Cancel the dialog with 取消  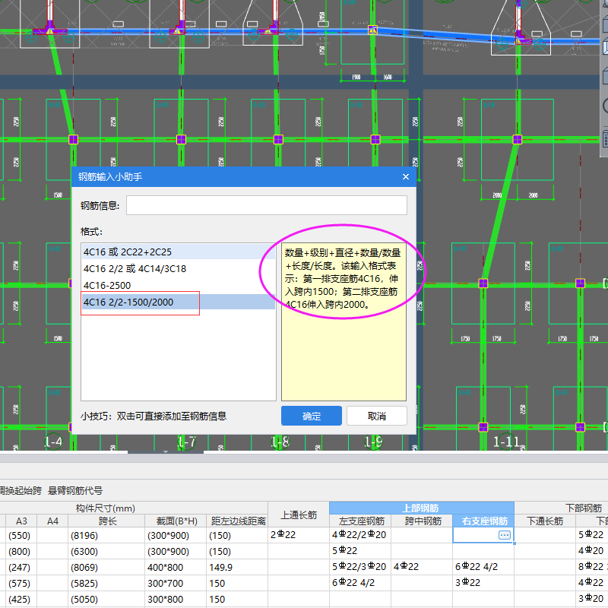[376, 416]
